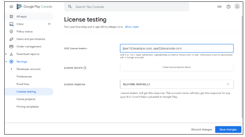The image size is (245, 137).
Task: Click the License testers help icon
Action: point(85,68)
